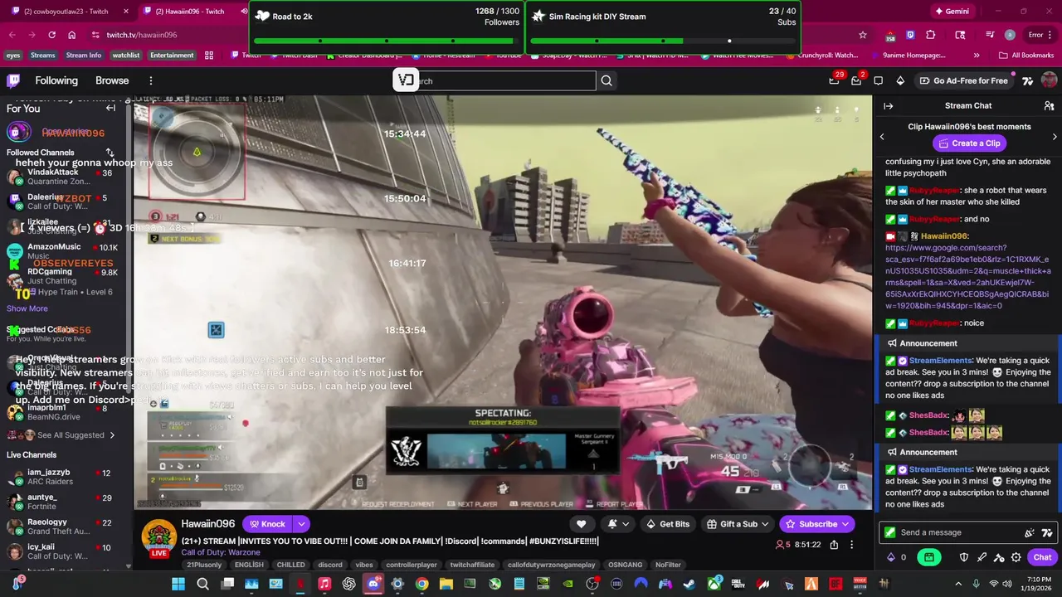1062x597 pixels.
Task: Open the Google search link in chat
Action: 967,277
